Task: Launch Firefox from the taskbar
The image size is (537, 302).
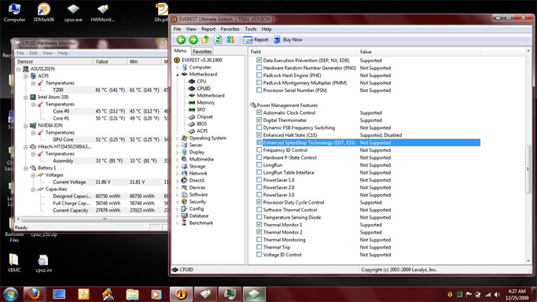Action: (x=34, y=294)
